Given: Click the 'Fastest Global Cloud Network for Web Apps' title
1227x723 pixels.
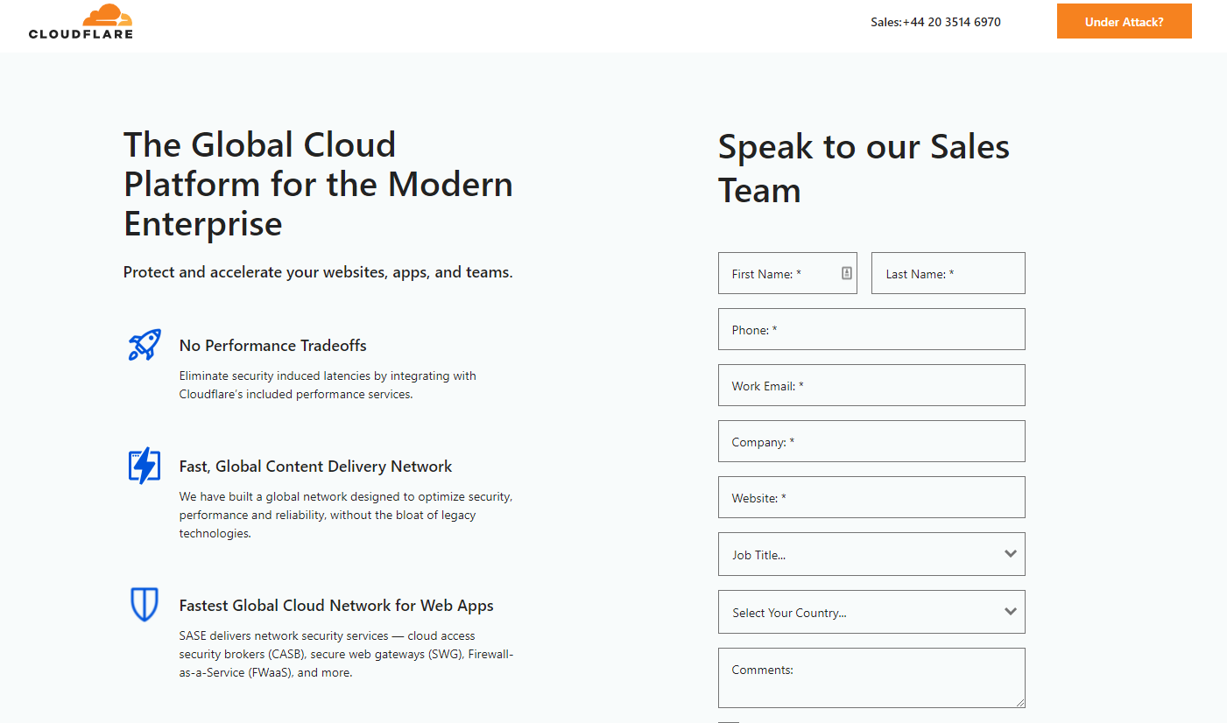Looking at the screenshot, I should pyautogui.click(x=336, y=606).
